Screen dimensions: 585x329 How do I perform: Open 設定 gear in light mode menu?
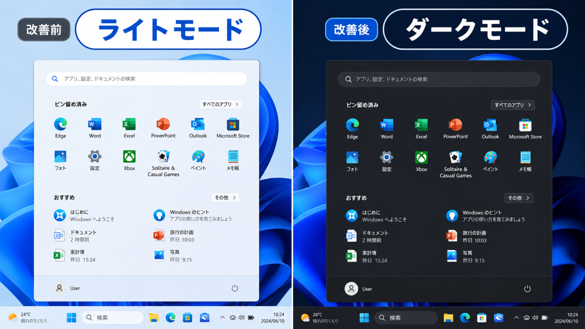point(95,160)
